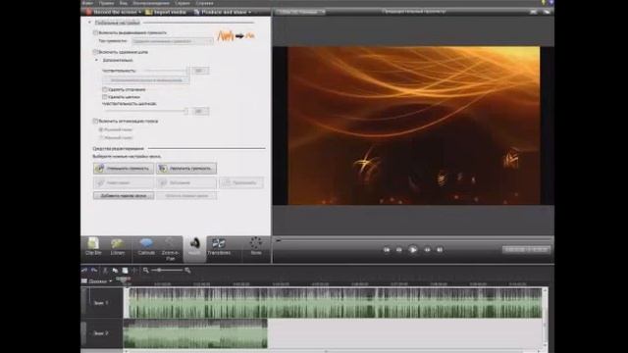Click the replace with silence button
Viewport: 628px width, 353px height.
[x=241, y=183]
